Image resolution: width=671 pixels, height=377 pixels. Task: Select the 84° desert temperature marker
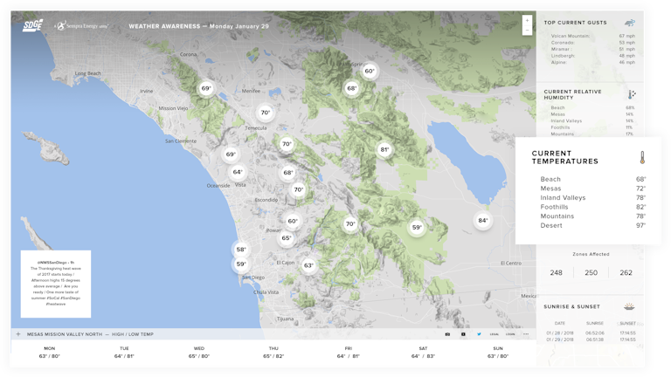click(482, 221)
